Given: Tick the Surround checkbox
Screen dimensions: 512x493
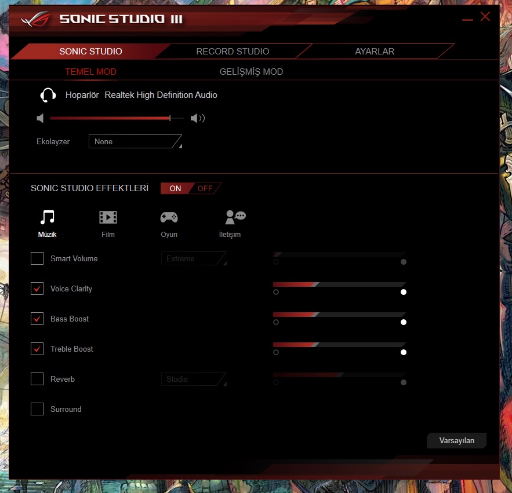Looking at the screenshot, I should (37, 409).
